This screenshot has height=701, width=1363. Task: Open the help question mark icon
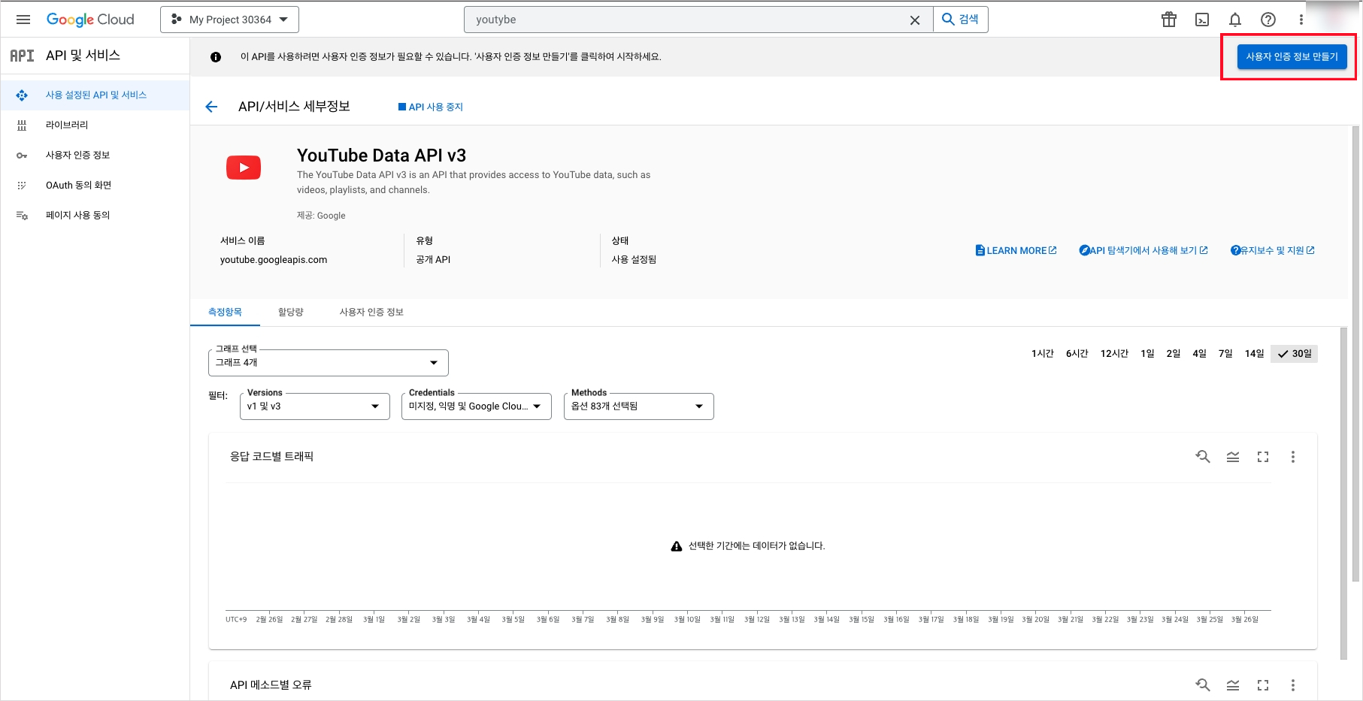coord(1268,20)
